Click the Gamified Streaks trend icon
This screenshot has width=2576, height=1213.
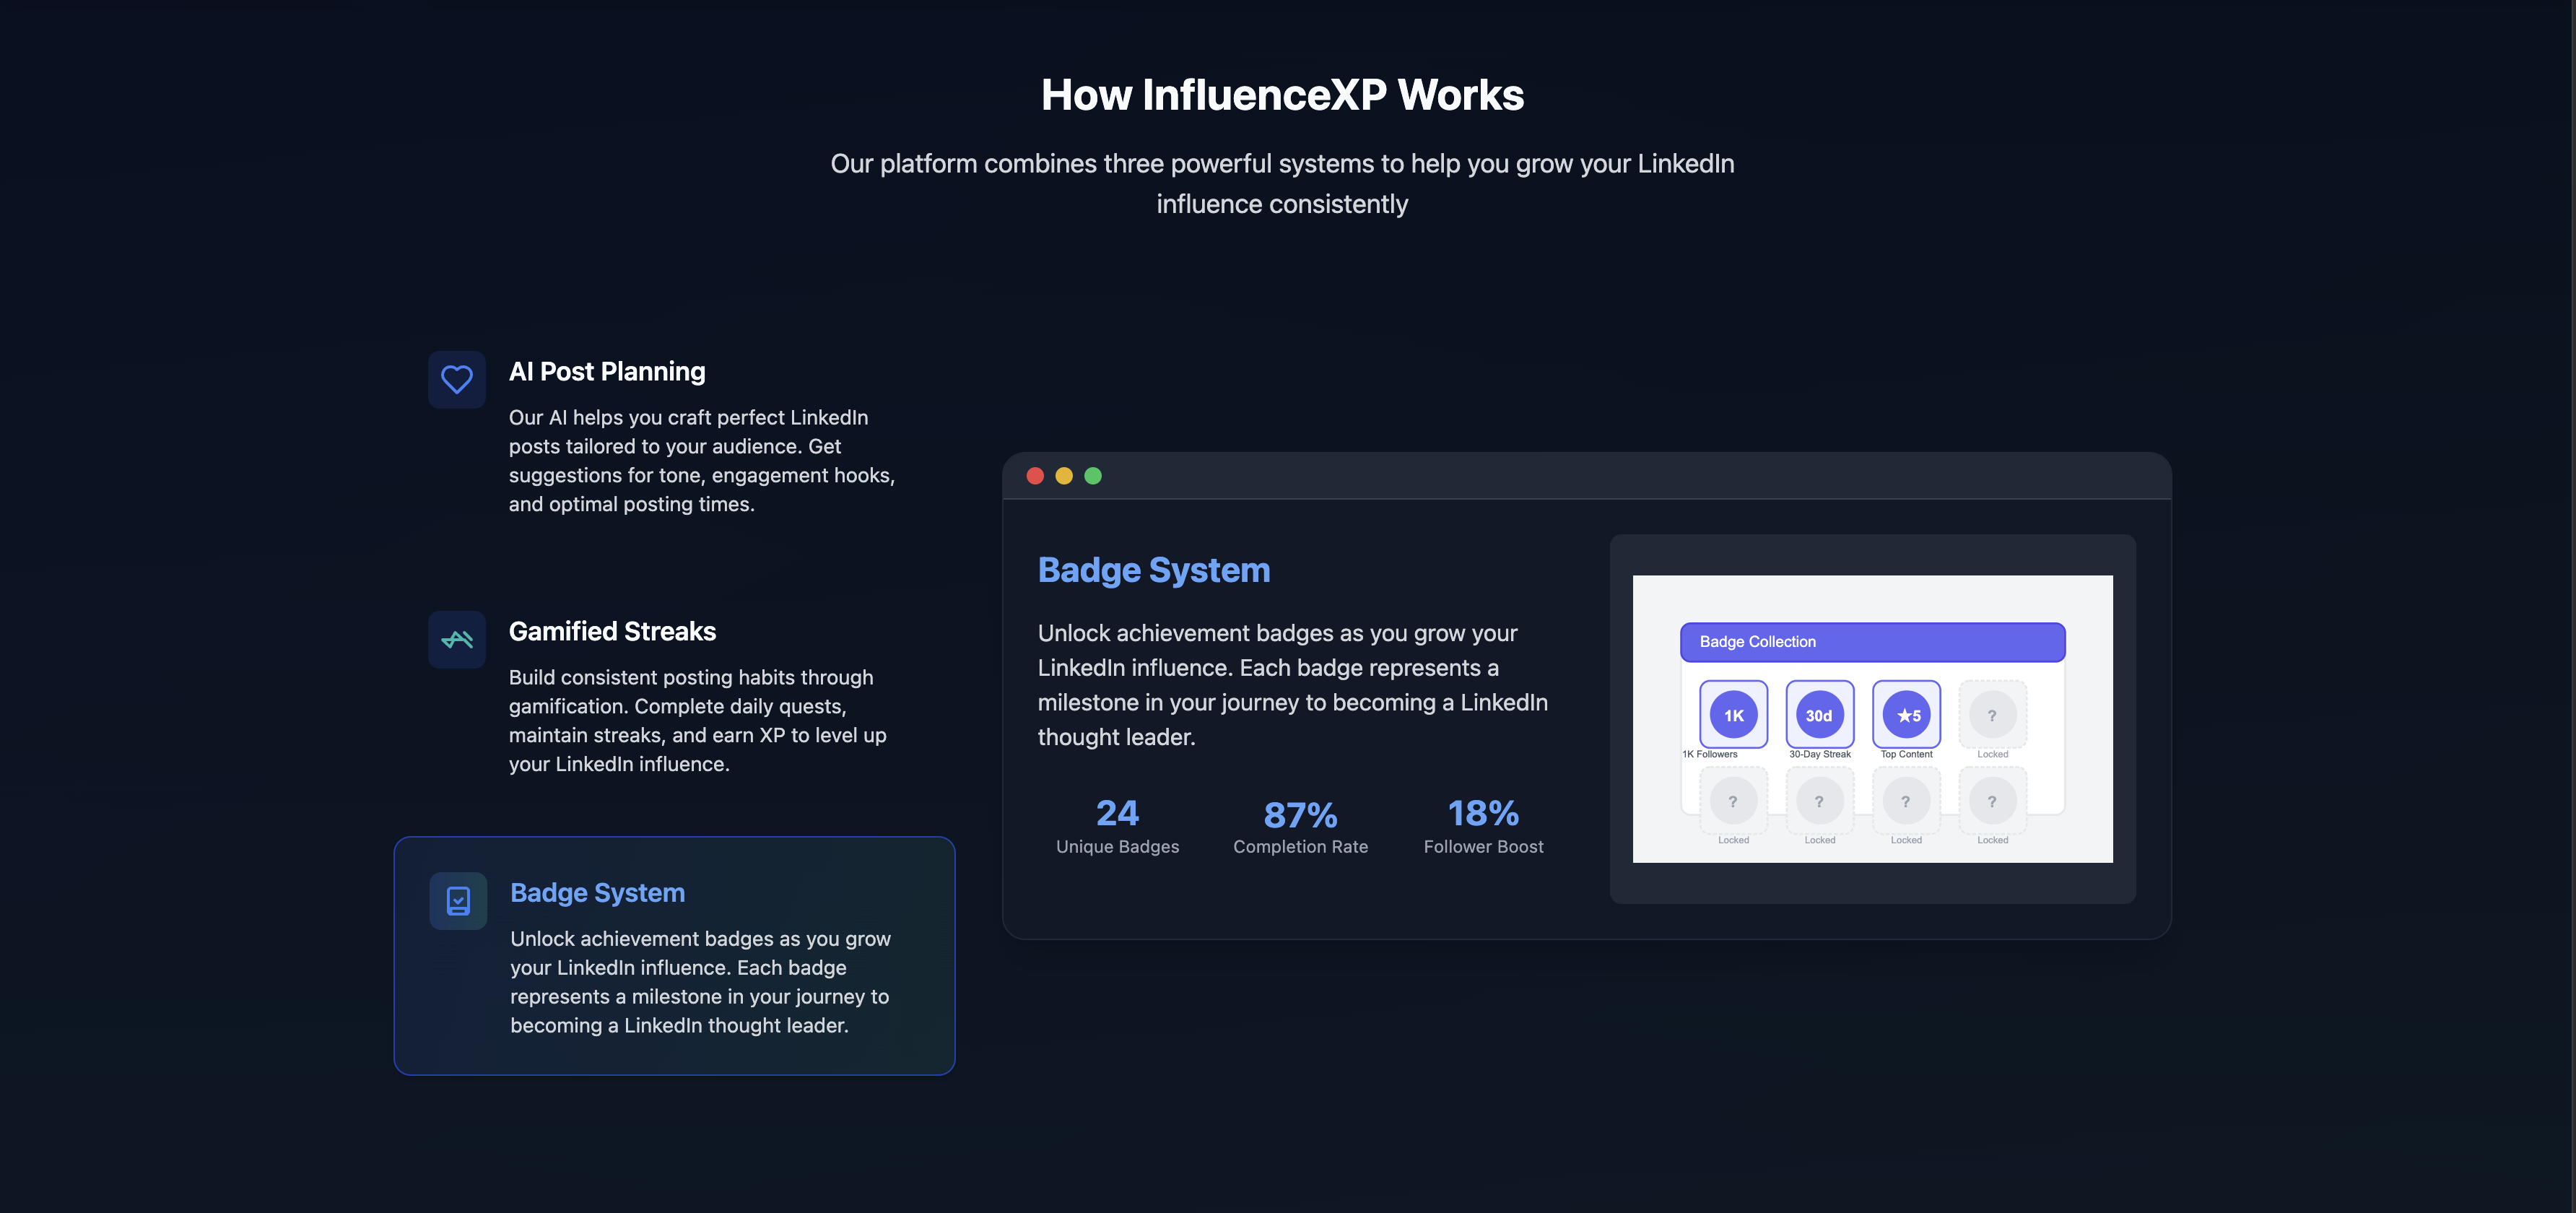pyautogui.click(x=457, y=639)
